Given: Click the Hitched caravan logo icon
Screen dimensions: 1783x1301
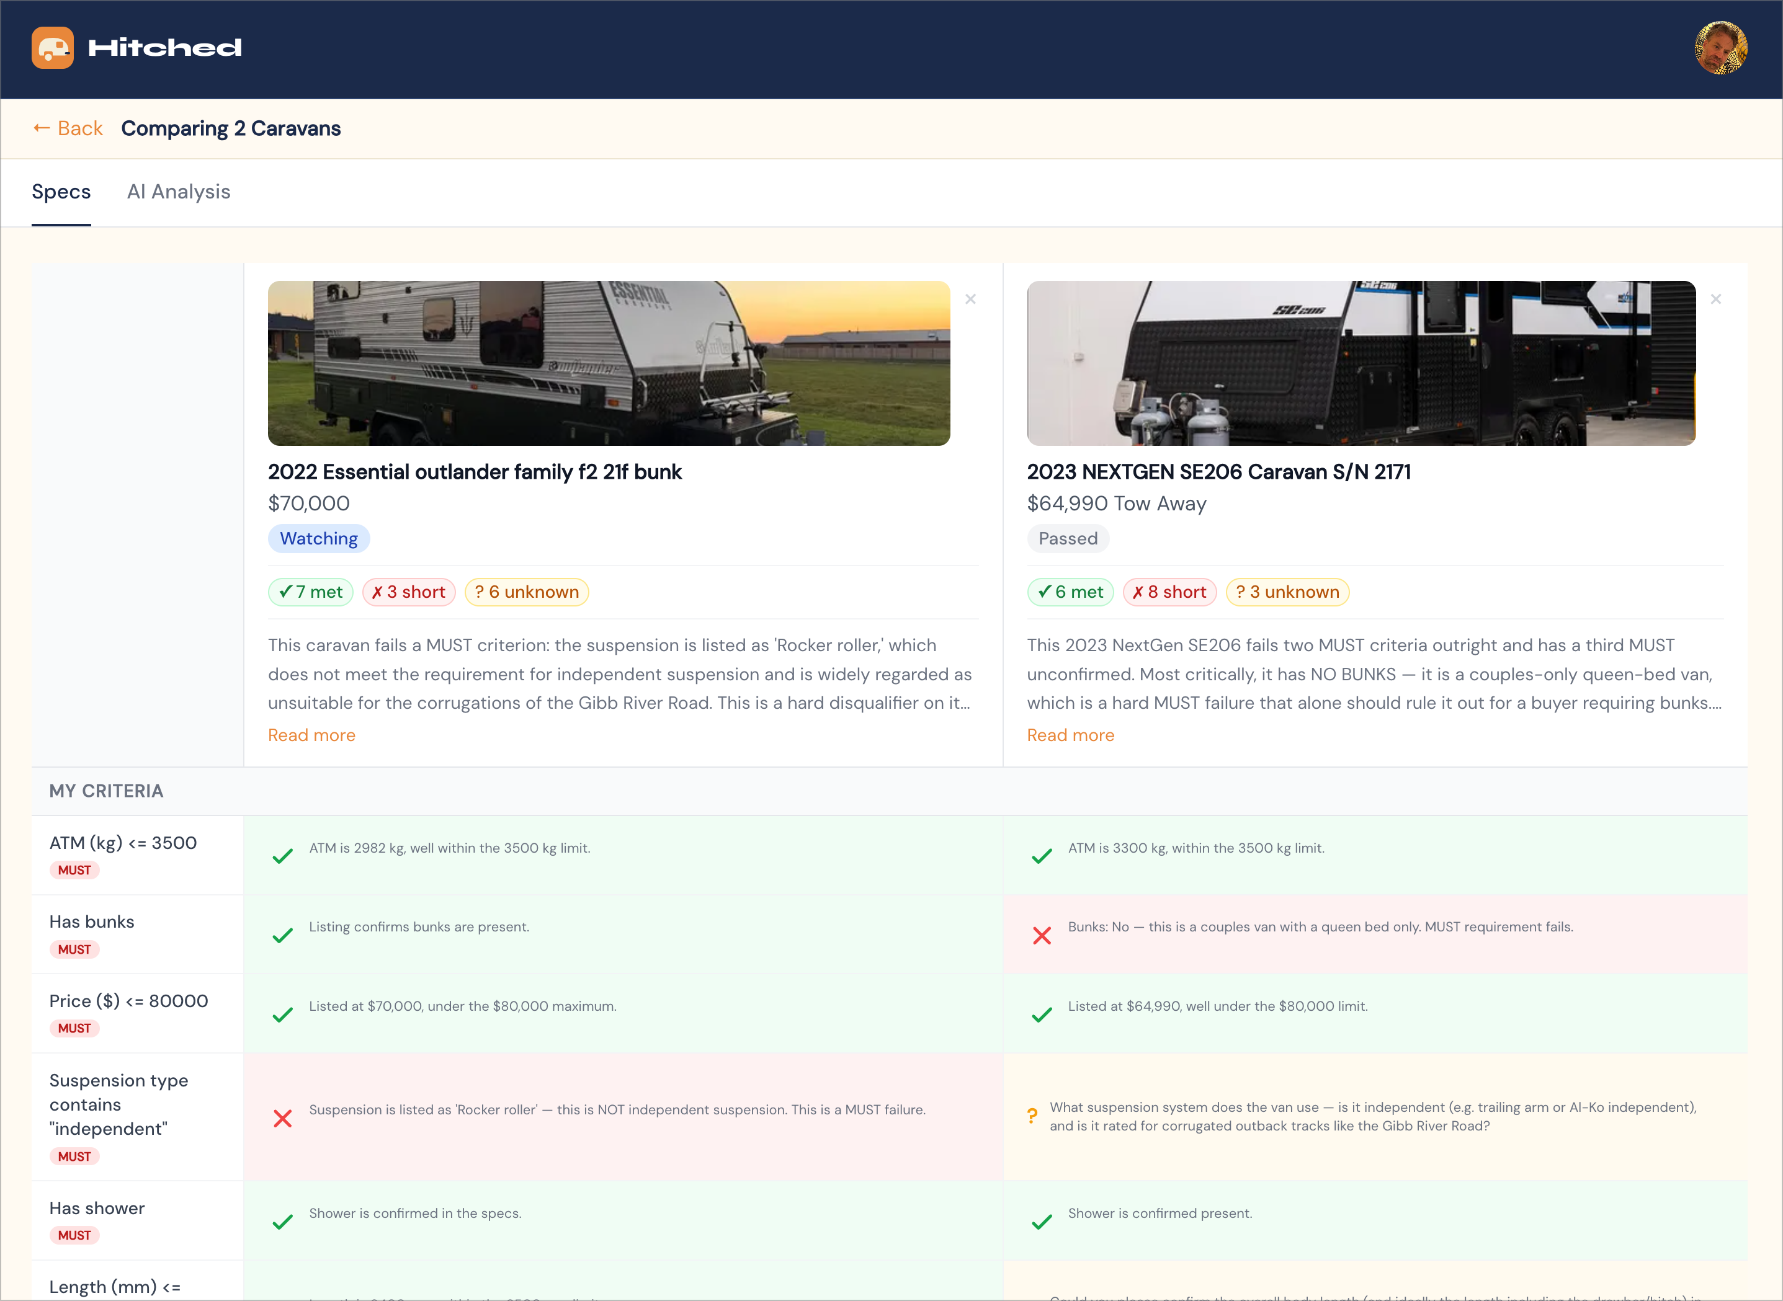Looking at the screenshot, I should click(53, 48).
